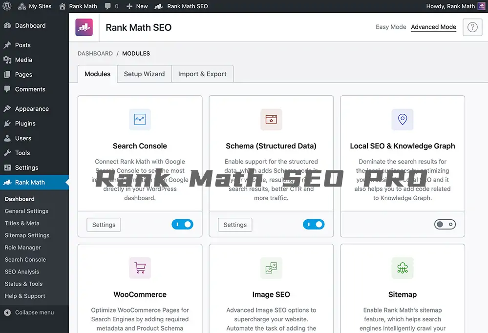Screen dimensions: 488x333
Task: Turn off the Schema module toggle
Action: pos(314,225)
